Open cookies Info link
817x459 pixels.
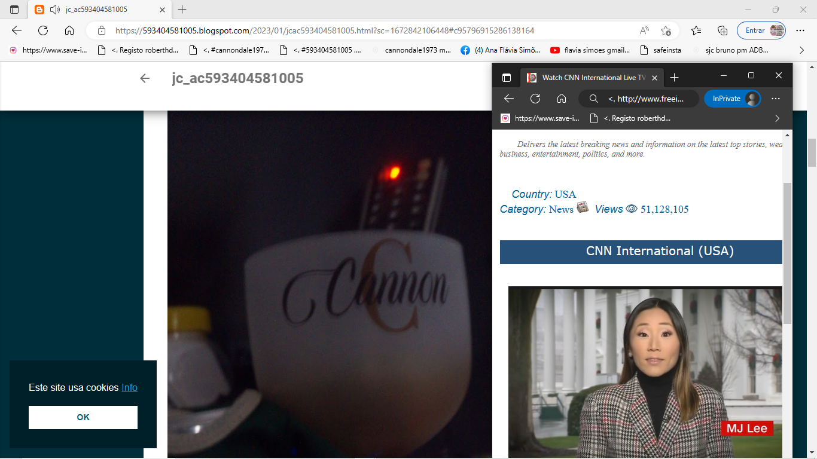[x=129, y=387]
